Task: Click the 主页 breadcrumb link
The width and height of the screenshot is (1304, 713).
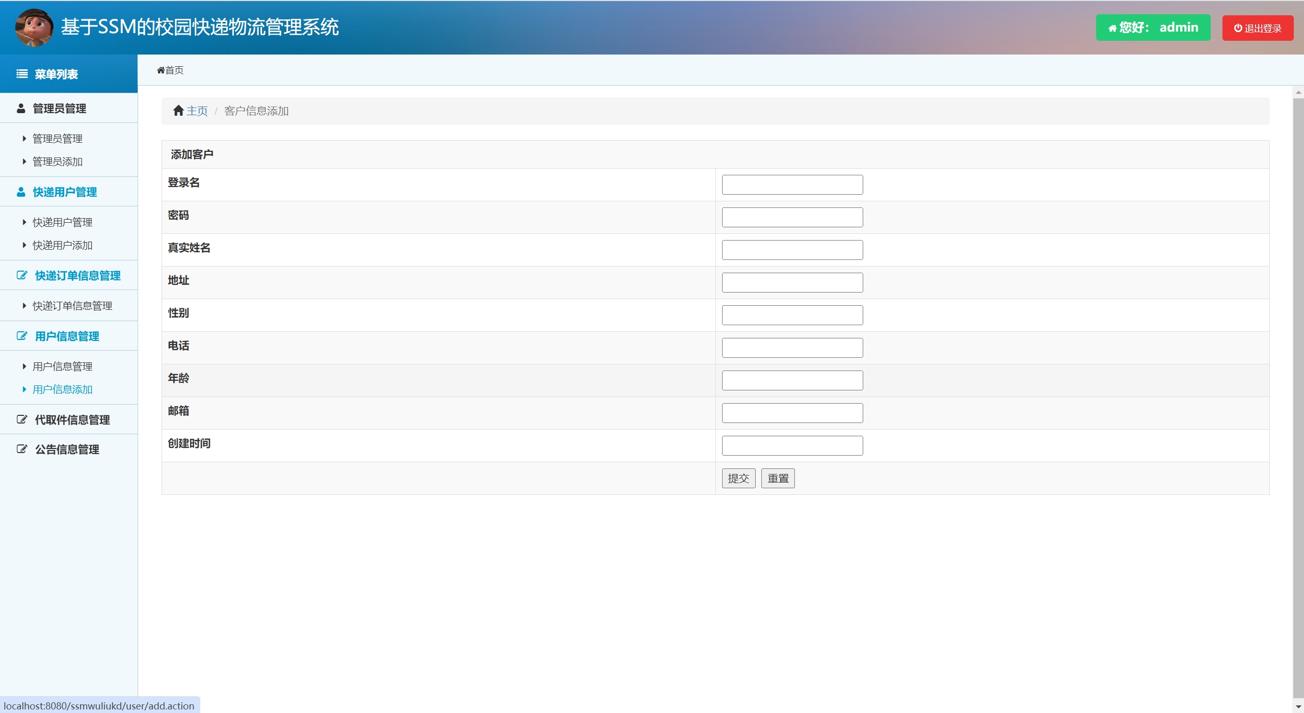Action: coord(197,111)
